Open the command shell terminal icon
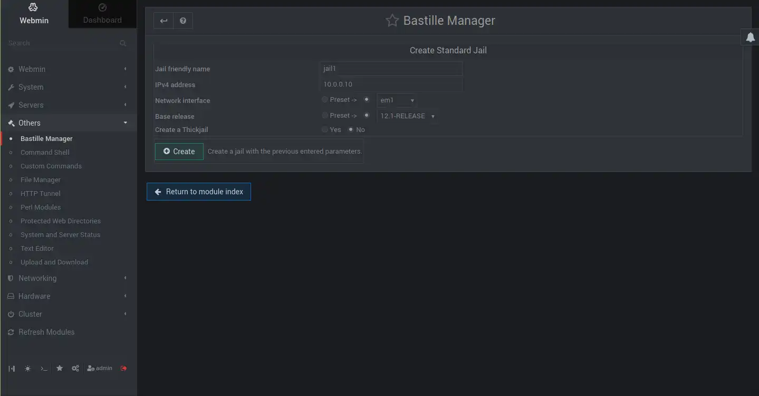Viewport: 759px width, 396px height. tap(44, 369)
